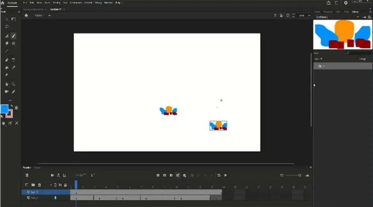
Task: Toggle show all layers as outlines
Action: [x=55, y=185]
